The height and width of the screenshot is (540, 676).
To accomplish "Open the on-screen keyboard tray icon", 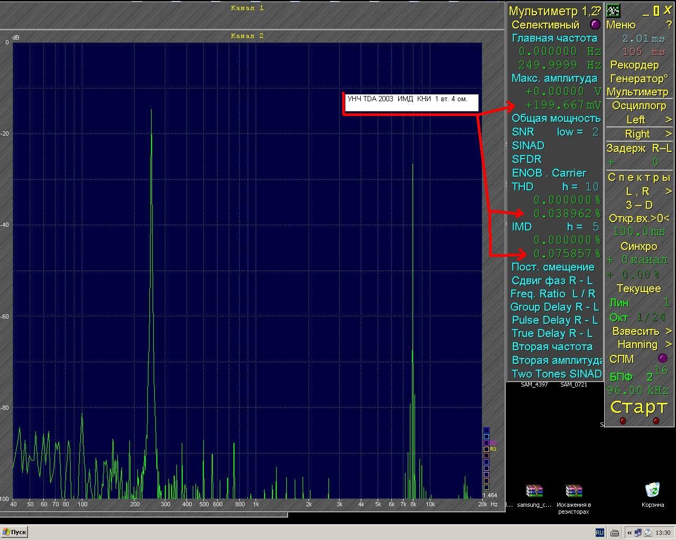I will [615, 533].
